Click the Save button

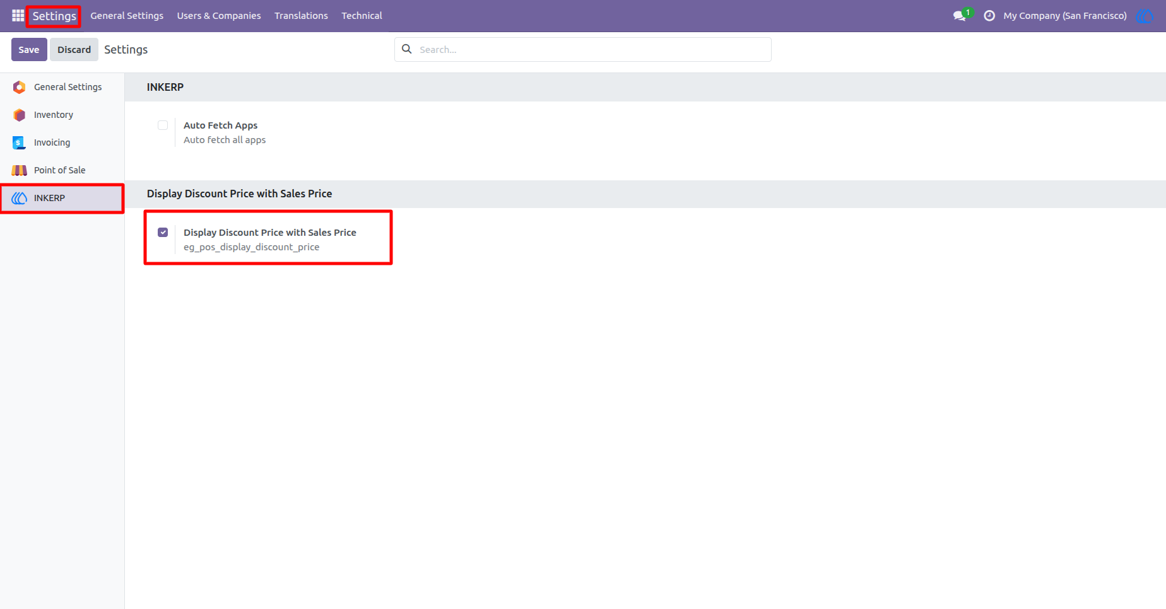pos(29,49)
